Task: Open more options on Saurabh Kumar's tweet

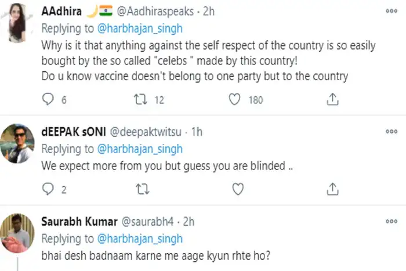Action: tap(391, 221)
